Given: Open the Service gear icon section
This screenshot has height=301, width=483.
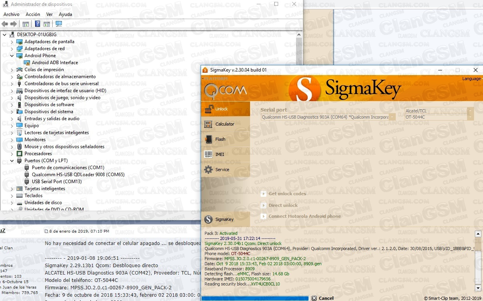Looking at the screenshot, I should click(x=208, y=170).
